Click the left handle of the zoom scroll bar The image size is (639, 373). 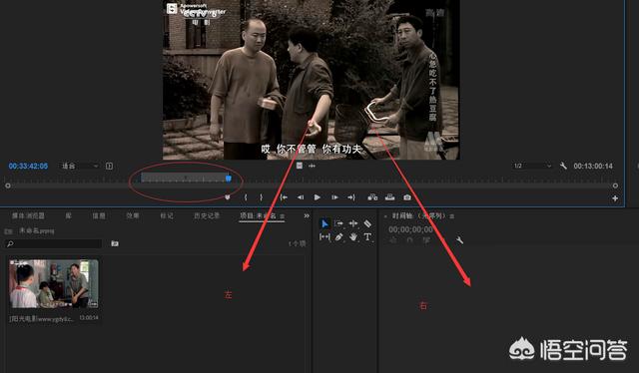[8, 186]
